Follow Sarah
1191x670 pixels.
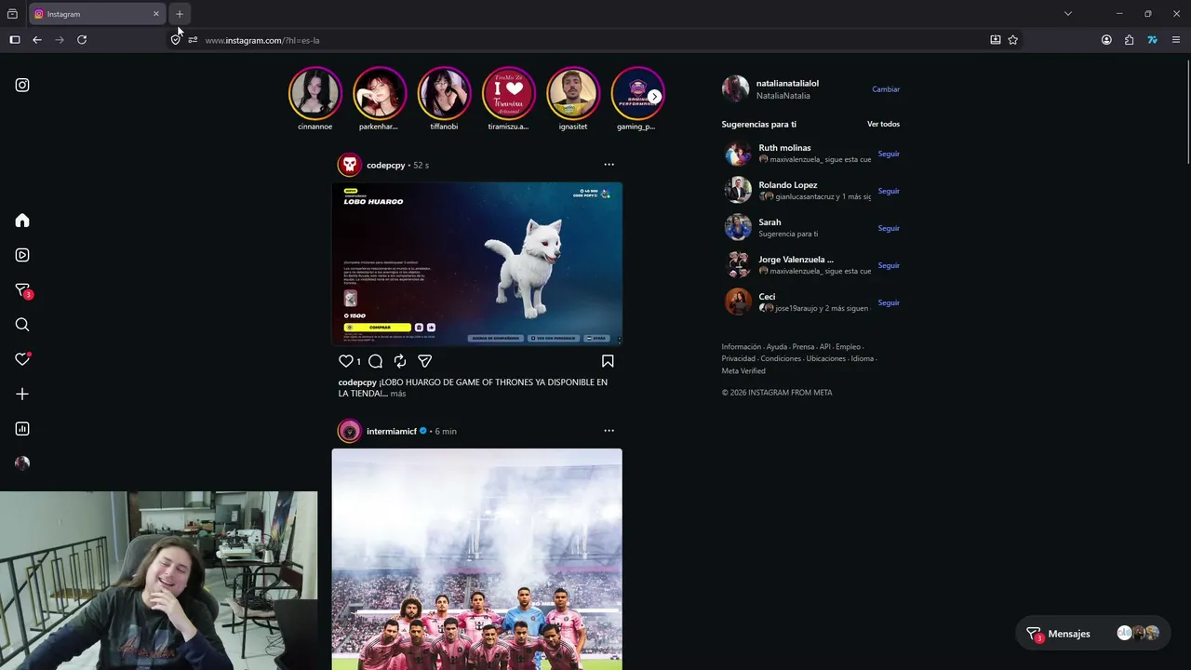pos(889,228)
